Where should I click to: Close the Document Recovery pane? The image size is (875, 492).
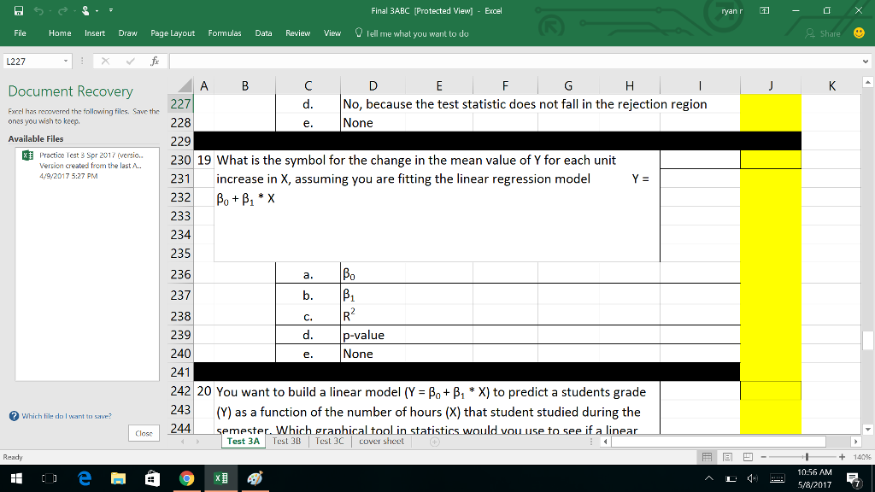tap(143, 432)
